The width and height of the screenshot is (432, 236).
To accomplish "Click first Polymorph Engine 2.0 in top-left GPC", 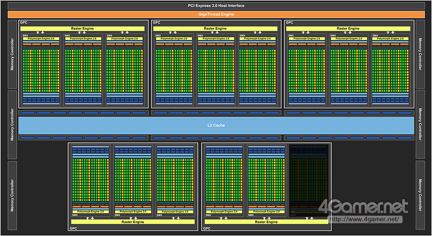I will [40, 38].
